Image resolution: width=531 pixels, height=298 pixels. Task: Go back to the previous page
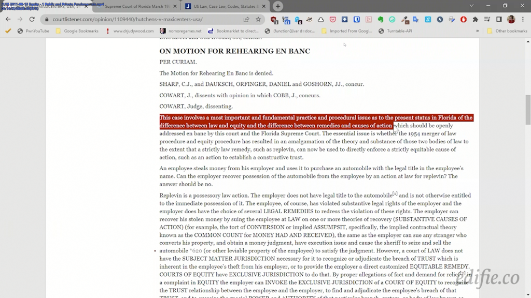(x=8, y=19)
